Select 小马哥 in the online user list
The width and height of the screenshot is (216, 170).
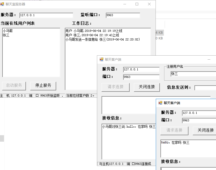pyautogui.click(x=8, y=31)
